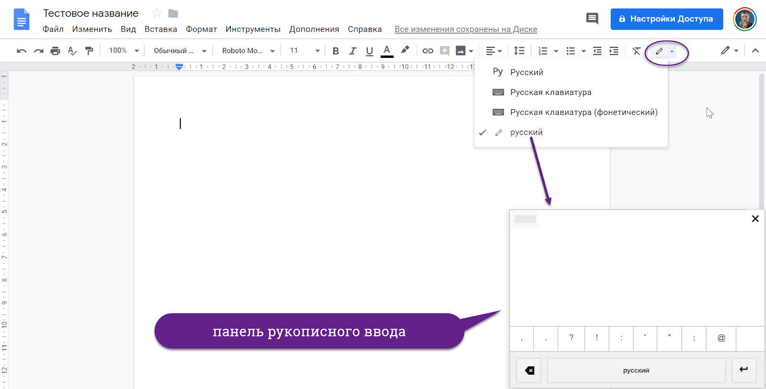
Task: Open the paragraph style dropdown
Action: coord(180,51)
